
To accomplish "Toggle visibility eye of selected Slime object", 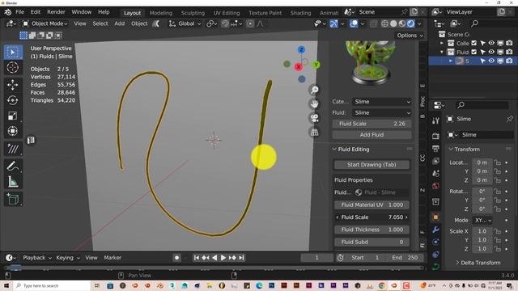I will coord(491,61).
